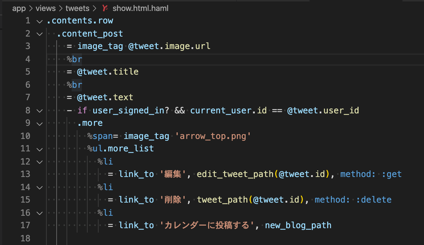
Task: Click %ul.more_list on line 11
Action: pyautogui.click(x=121, y=149)
